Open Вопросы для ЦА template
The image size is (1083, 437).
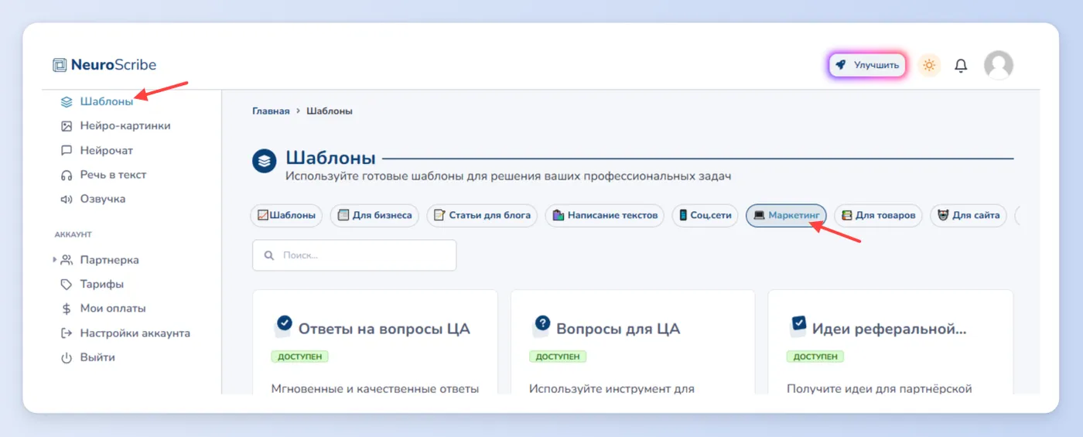pos(618,329)
